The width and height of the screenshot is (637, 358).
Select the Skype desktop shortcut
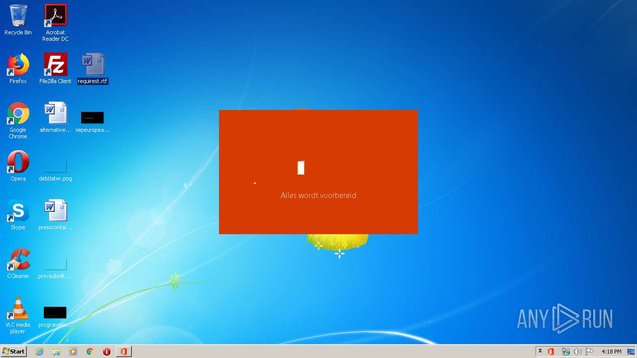pos(18,215)
